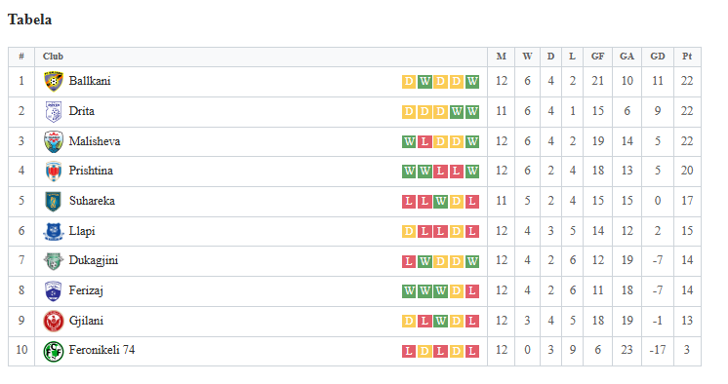Click the Dukagjini club logo
The height and width of the screenshot is (384, 728).
54,261
